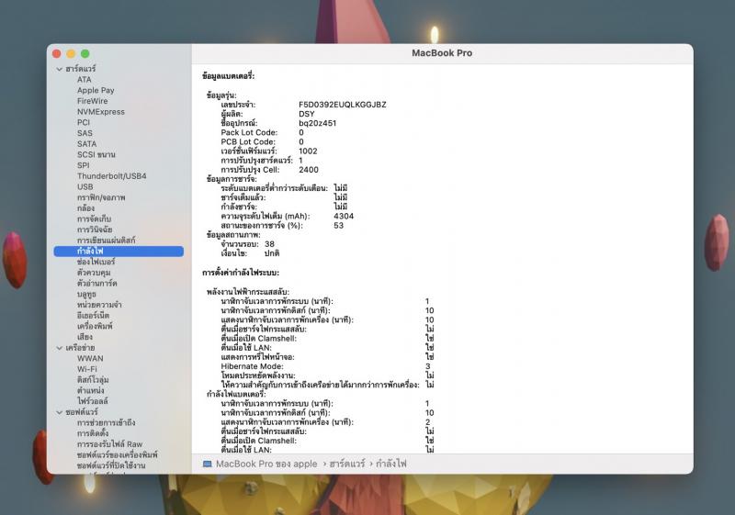Select the highlighted กำลังไฟ (power) row
This screenshot has height=515, width=735.
tap(119, 252)
